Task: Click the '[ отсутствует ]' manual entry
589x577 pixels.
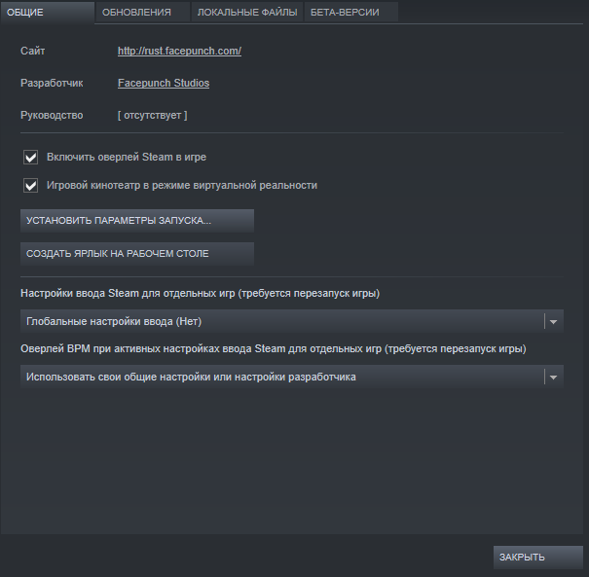Action: [x=152, y=115]
